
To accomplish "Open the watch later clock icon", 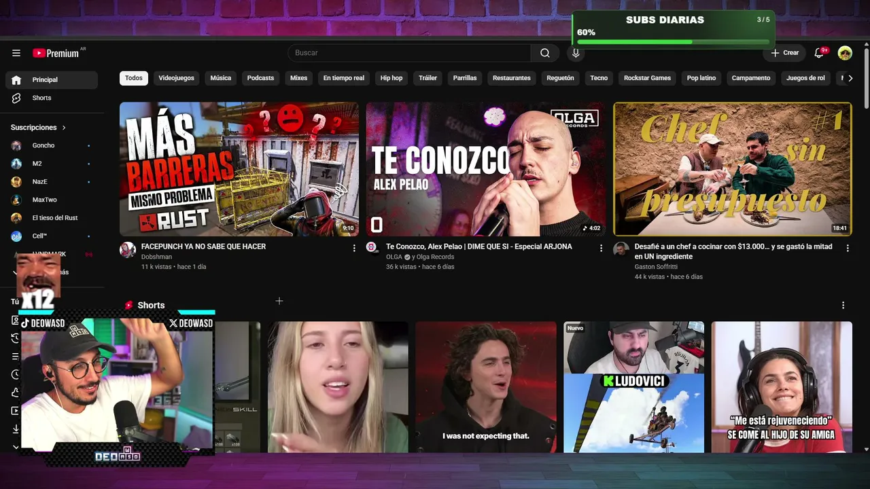I will pos(16,374).
